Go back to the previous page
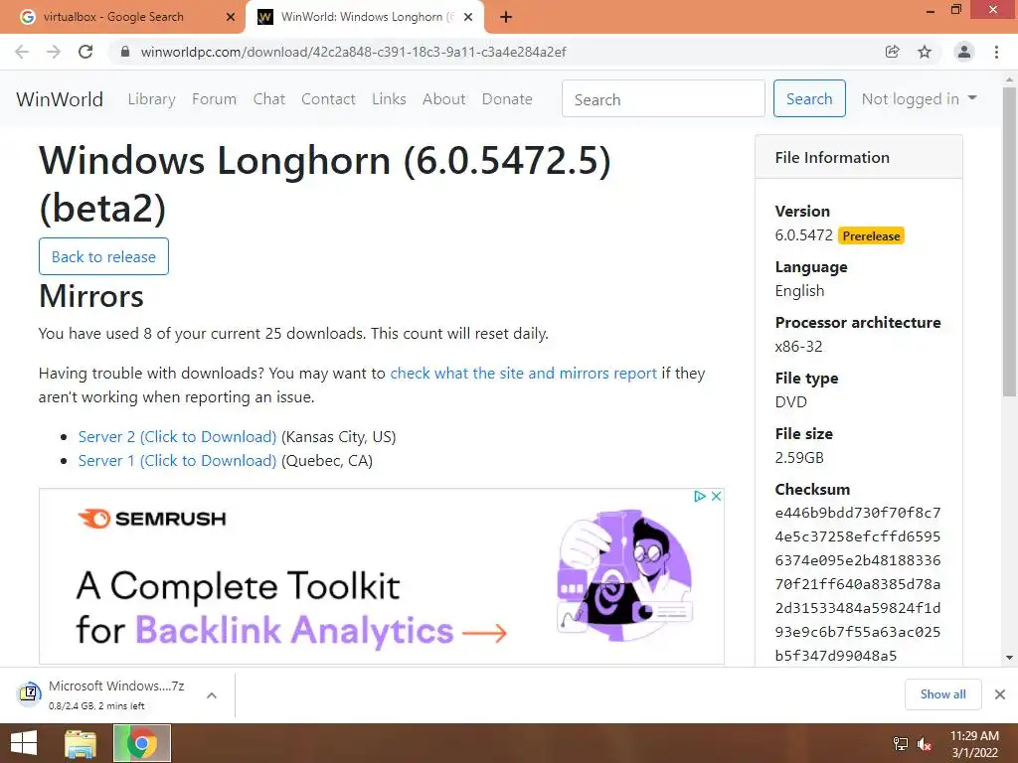1018x763 pixels. (x=22, y=52)
